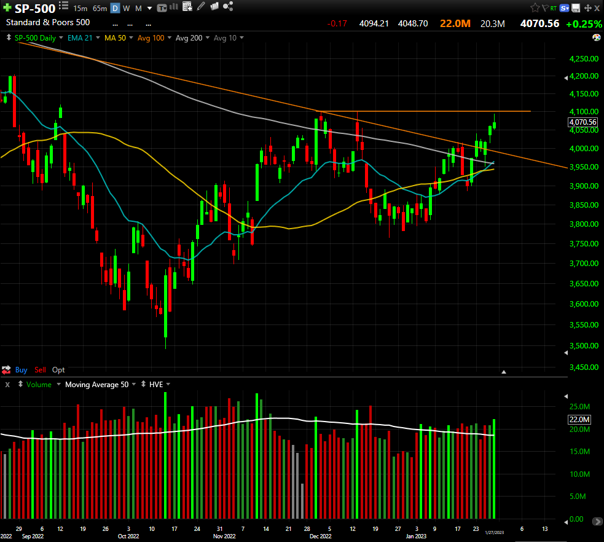This screenshot has width=604, height=542.
Task: Switch to 65m timeframe
Action: 100,9
